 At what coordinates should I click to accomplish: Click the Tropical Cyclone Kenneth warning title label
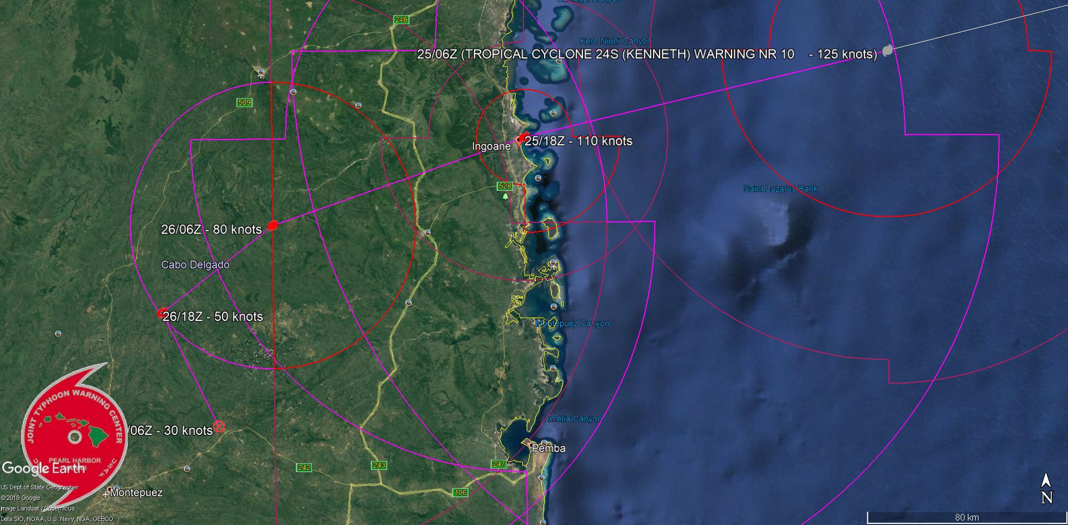[x=647, y=54]
